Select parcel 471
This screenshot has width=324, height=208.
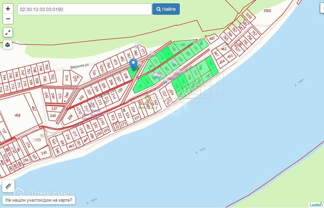click(x=95, y=73)
